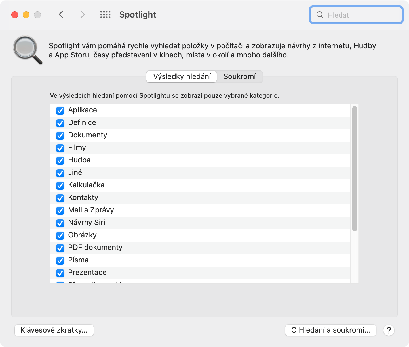The image size is (409, 347).
Task: Uncheck the Definice checkbox
Action: [x=60, y=123]
